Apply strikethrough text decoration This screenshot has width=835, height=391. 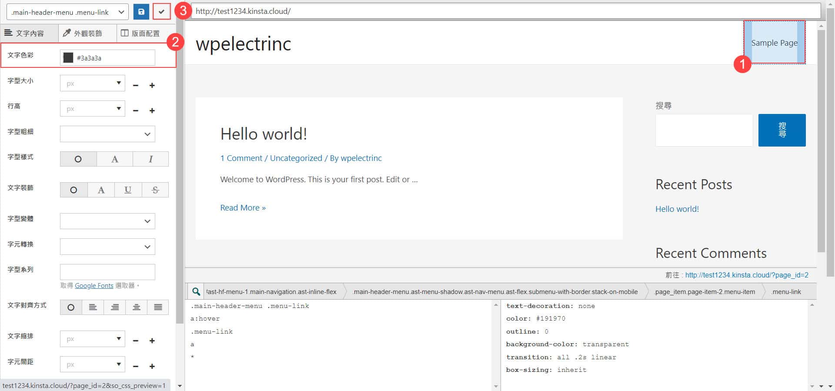[155, 190]
